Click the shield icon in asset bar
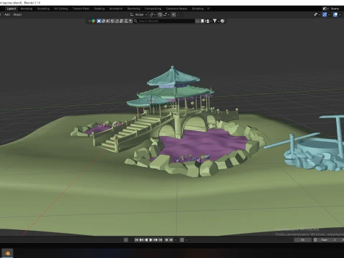Viewport: 344px width, 258px height. (222, 21)
